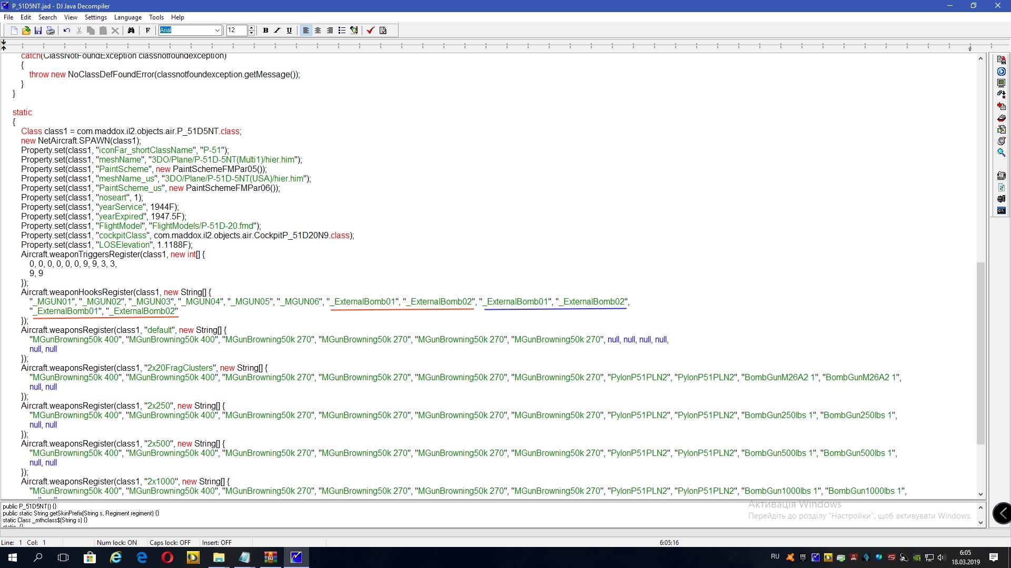Click the Save file toolbar icon
This screenshot has height=568, width=1011.
click(x=38, y=31)
